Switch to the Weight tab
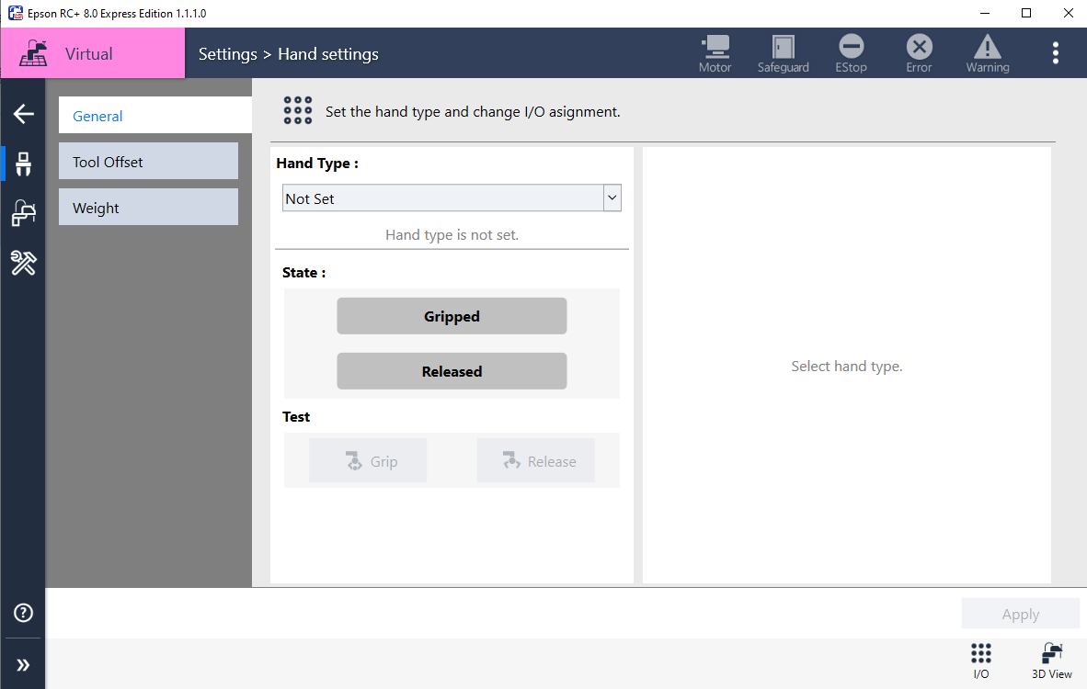The height and width of the screenshot is (689, 1087). click(x=148, y=208)
